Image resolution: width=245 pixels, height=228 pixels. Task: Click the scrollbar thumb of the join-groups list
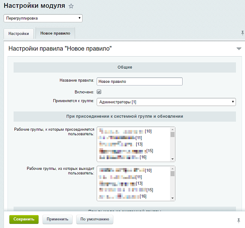pyautogui.click(x=172, y=135)
